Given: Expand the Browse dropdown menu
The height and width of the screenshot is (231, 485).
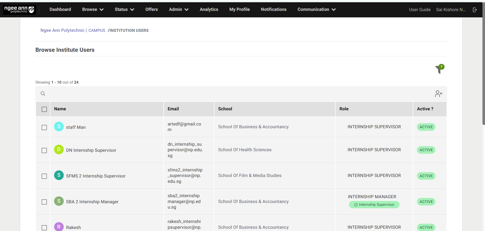Looking at the screenshot, I should 93,10.
